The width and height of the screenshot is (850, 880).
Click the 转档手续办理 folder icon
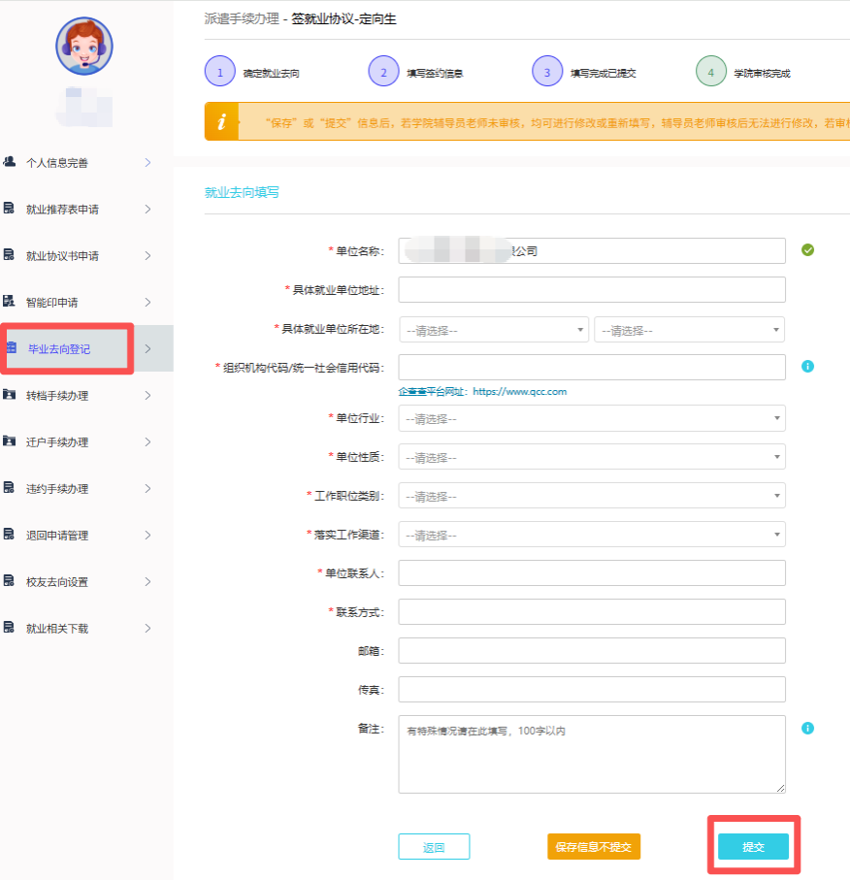10,395
